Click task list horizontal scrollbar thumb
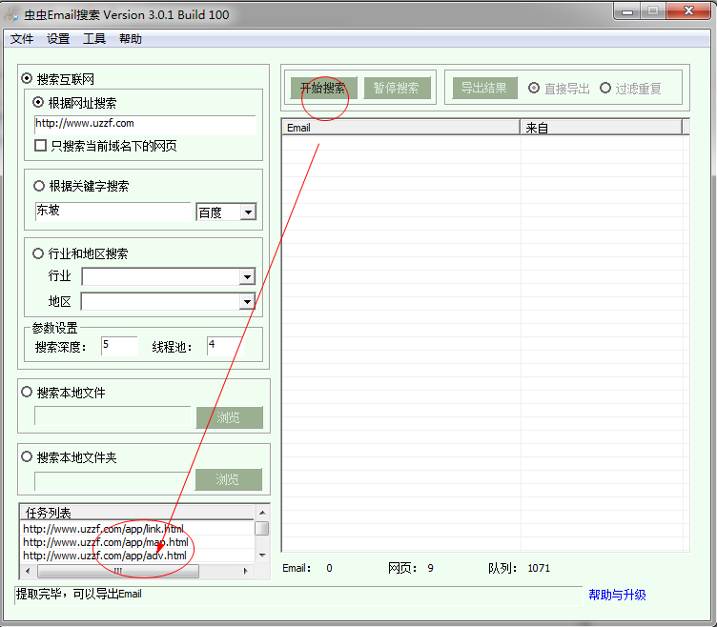The height and width of the screenshot is (627, 717). [x=118, y=571]
